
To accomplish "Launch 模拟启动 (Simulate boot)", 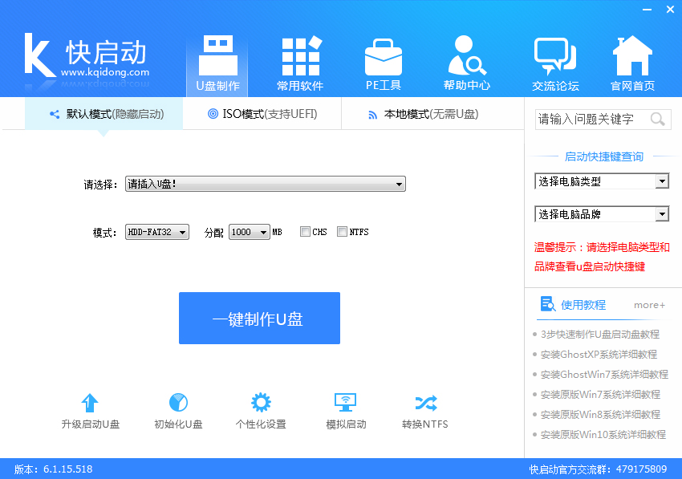I will point(345,409).
